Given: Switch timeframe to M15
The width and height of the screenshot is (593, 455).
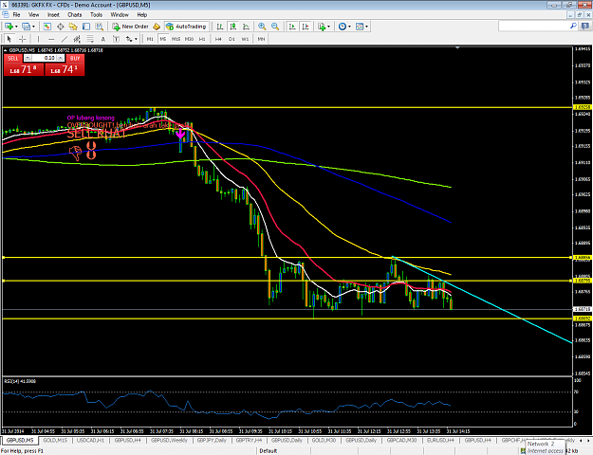Looking at the screenshot, I should [176, 39].
